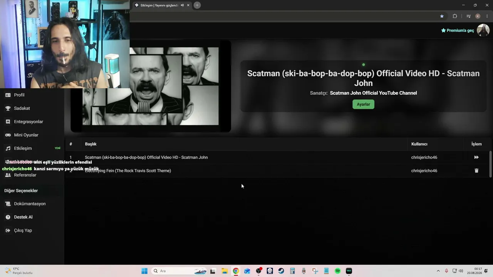Click the Destek AI question mark icon

8,217
